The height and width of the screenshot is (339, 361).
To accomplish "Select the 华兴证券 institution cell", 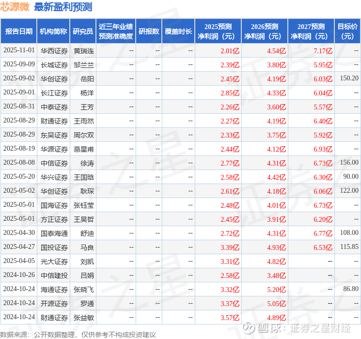I will click(54, 177).
